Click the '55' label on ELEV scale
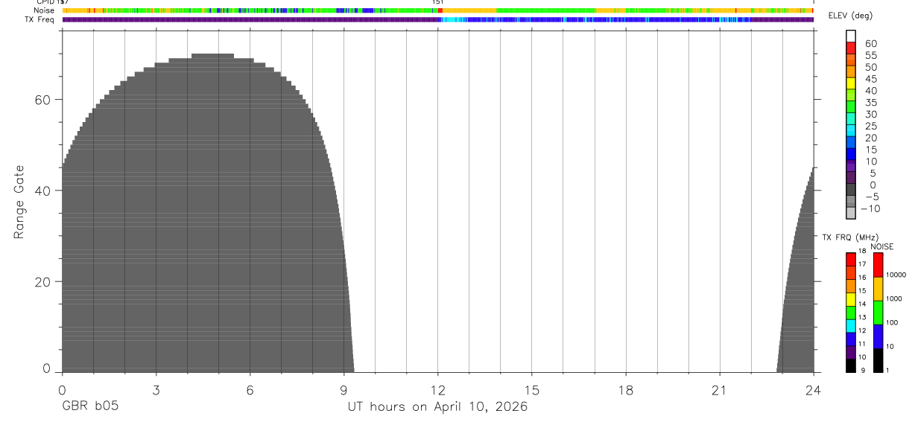This screenshot has width=915, height=422. tap(870, 56)
